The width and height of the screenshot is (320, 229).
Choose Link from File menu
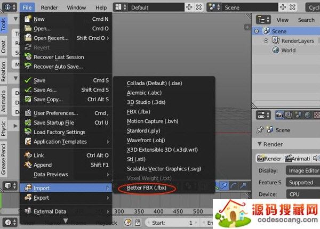(66, 156)
